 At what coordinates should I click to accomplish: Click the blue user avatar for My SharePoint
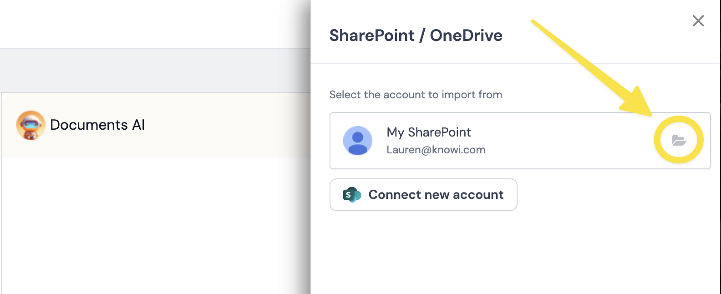point(357,141)
